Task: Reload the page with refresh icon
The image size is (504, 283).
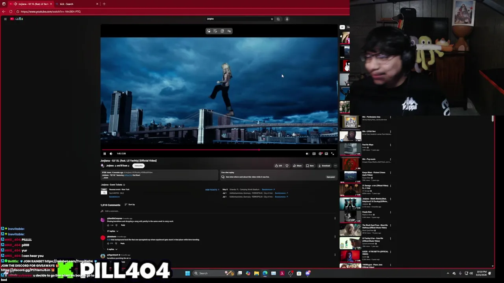Action: pos(11,11)
